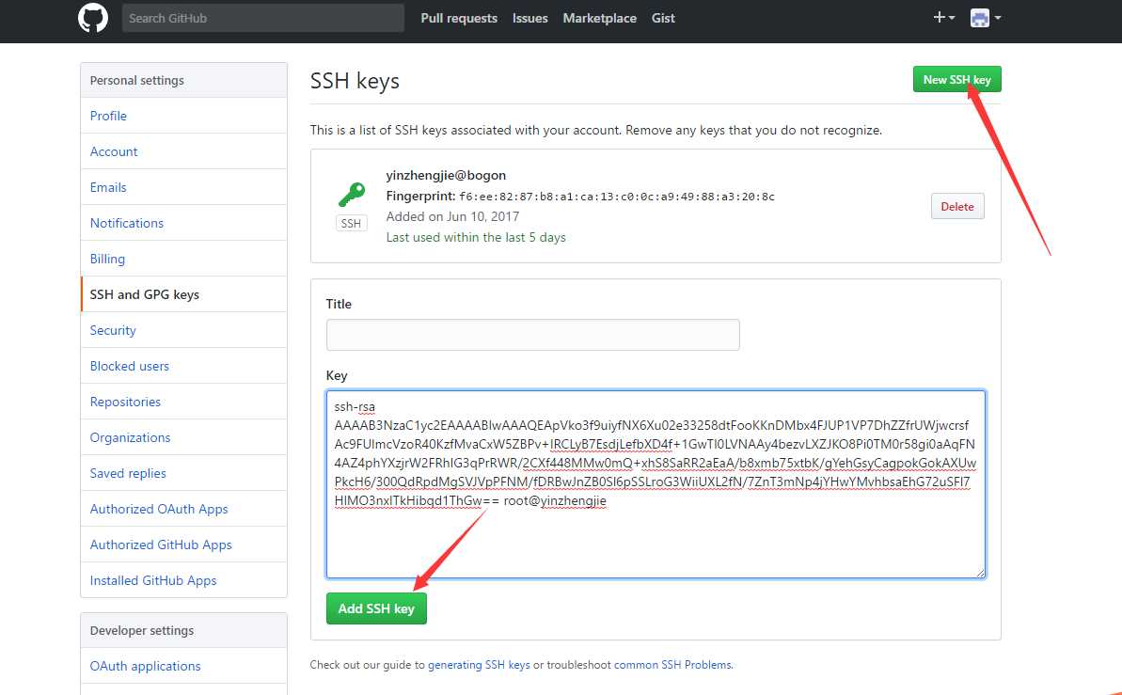Open the plus create-new dropdown

pos(944,18)
